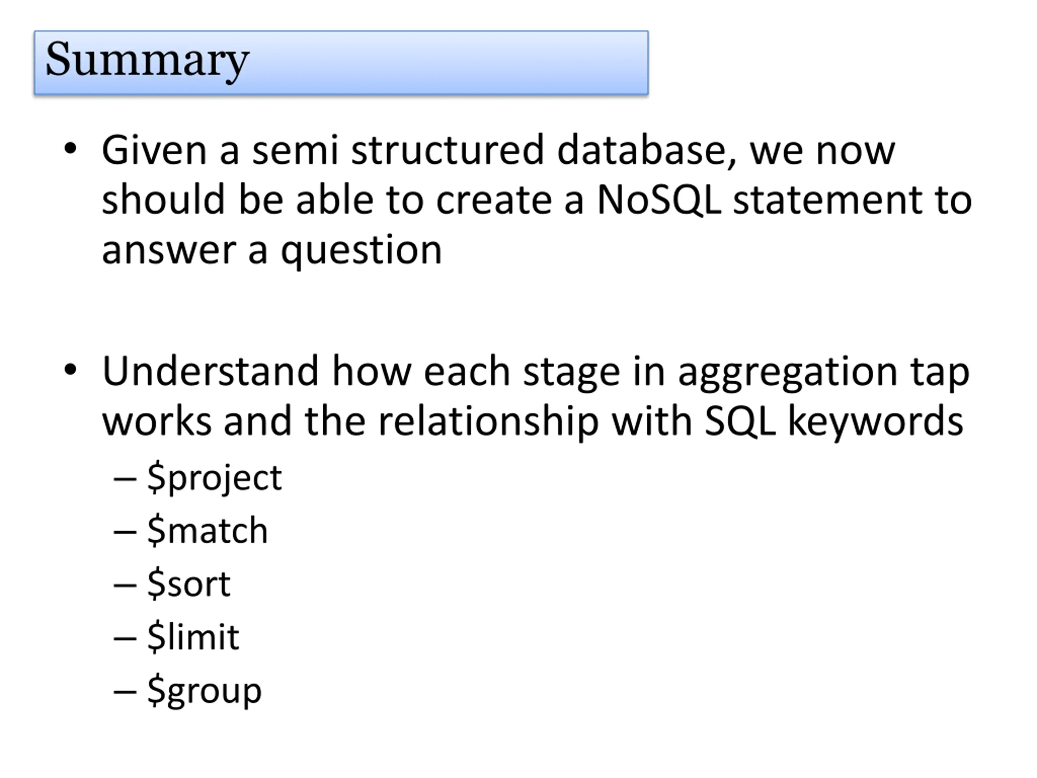Screen dimensions: 1037x778
Task: Click the word NoSQL in first bullet
Action: (659, 200)
